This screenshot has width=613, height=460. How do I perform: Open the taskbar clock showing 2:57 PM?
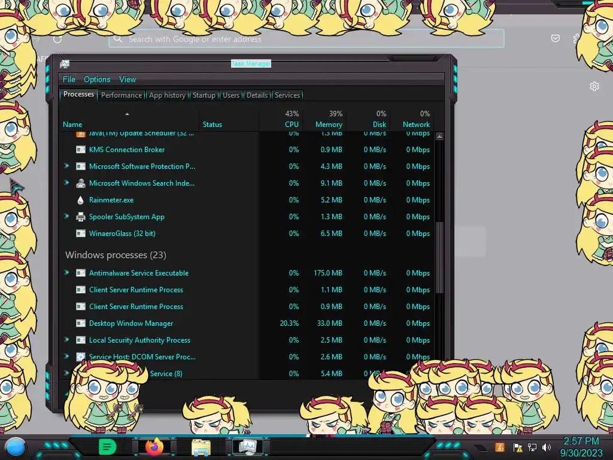coord(581,447)
